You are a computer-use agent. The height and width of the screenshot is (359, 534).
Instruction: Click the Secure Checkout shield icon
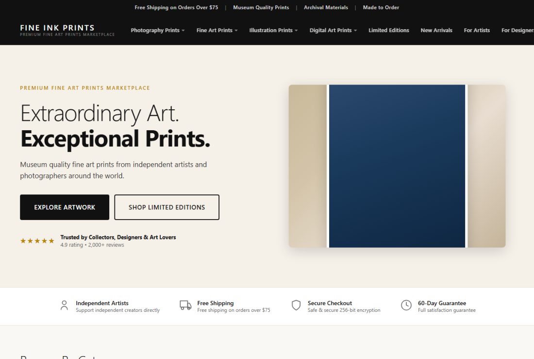click(x=296, y=305)
